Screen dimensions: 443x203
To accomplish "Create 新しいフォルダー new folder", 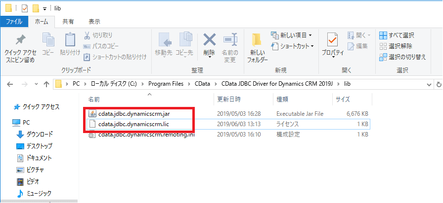I will click(x=257, y=48).
